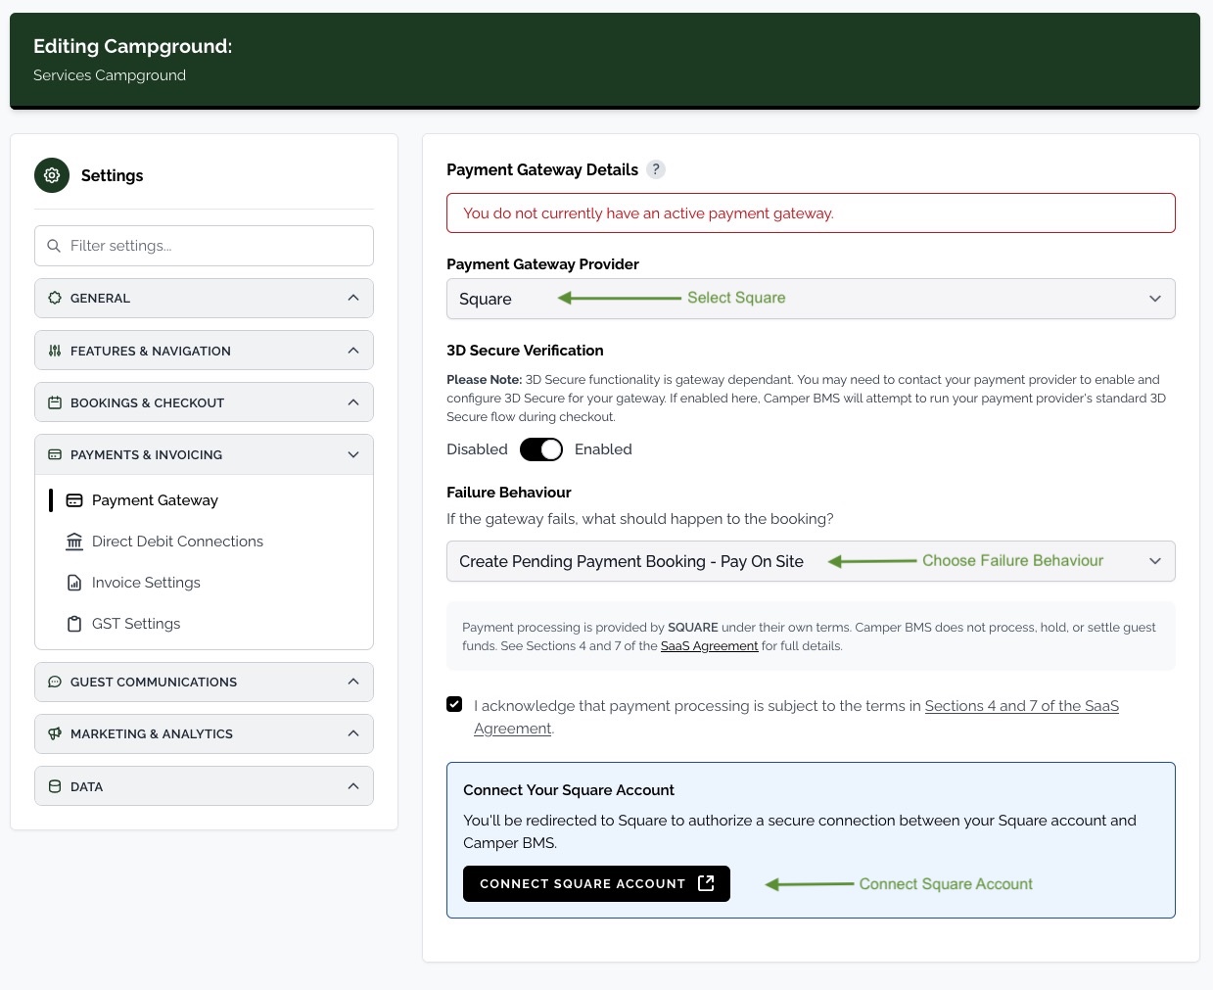Click the Failure Behaviour heading

point(508,493)
